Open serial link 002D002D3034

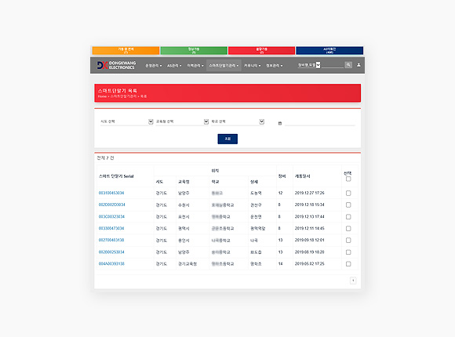111,205
